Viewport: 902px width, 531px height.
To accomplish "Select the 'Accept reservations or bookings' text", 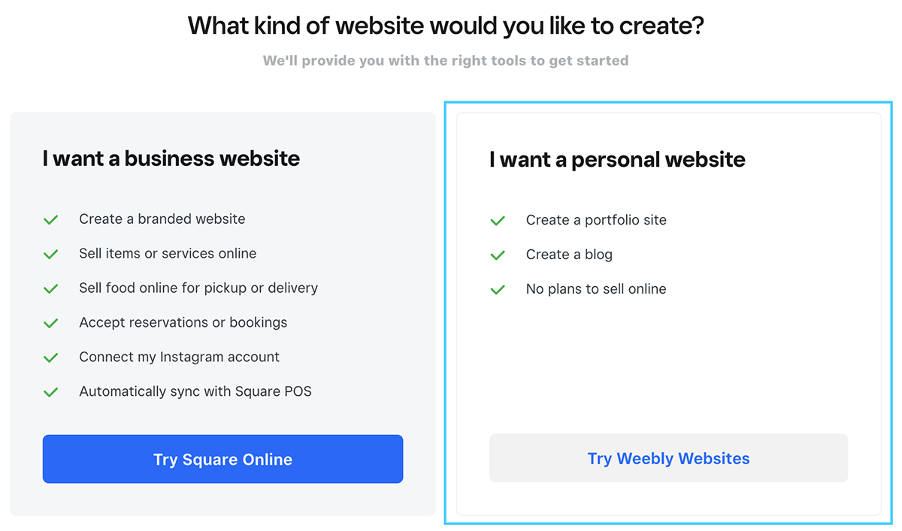I will [183, 322].
